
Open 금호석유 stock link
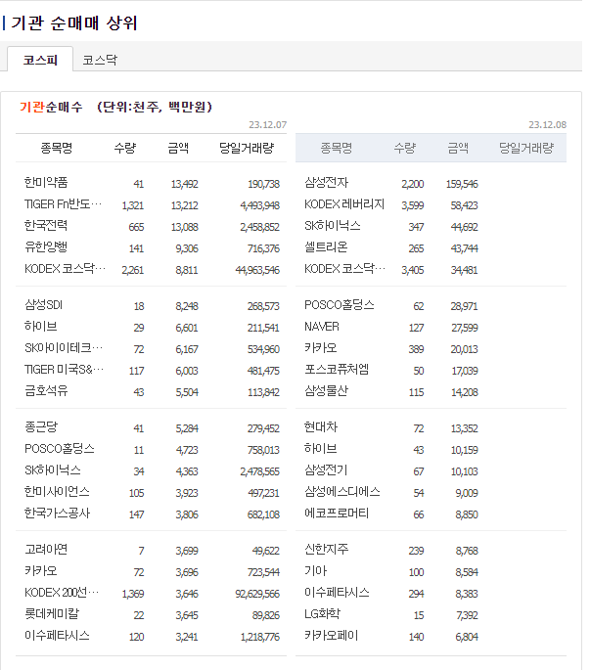[46, 390]
